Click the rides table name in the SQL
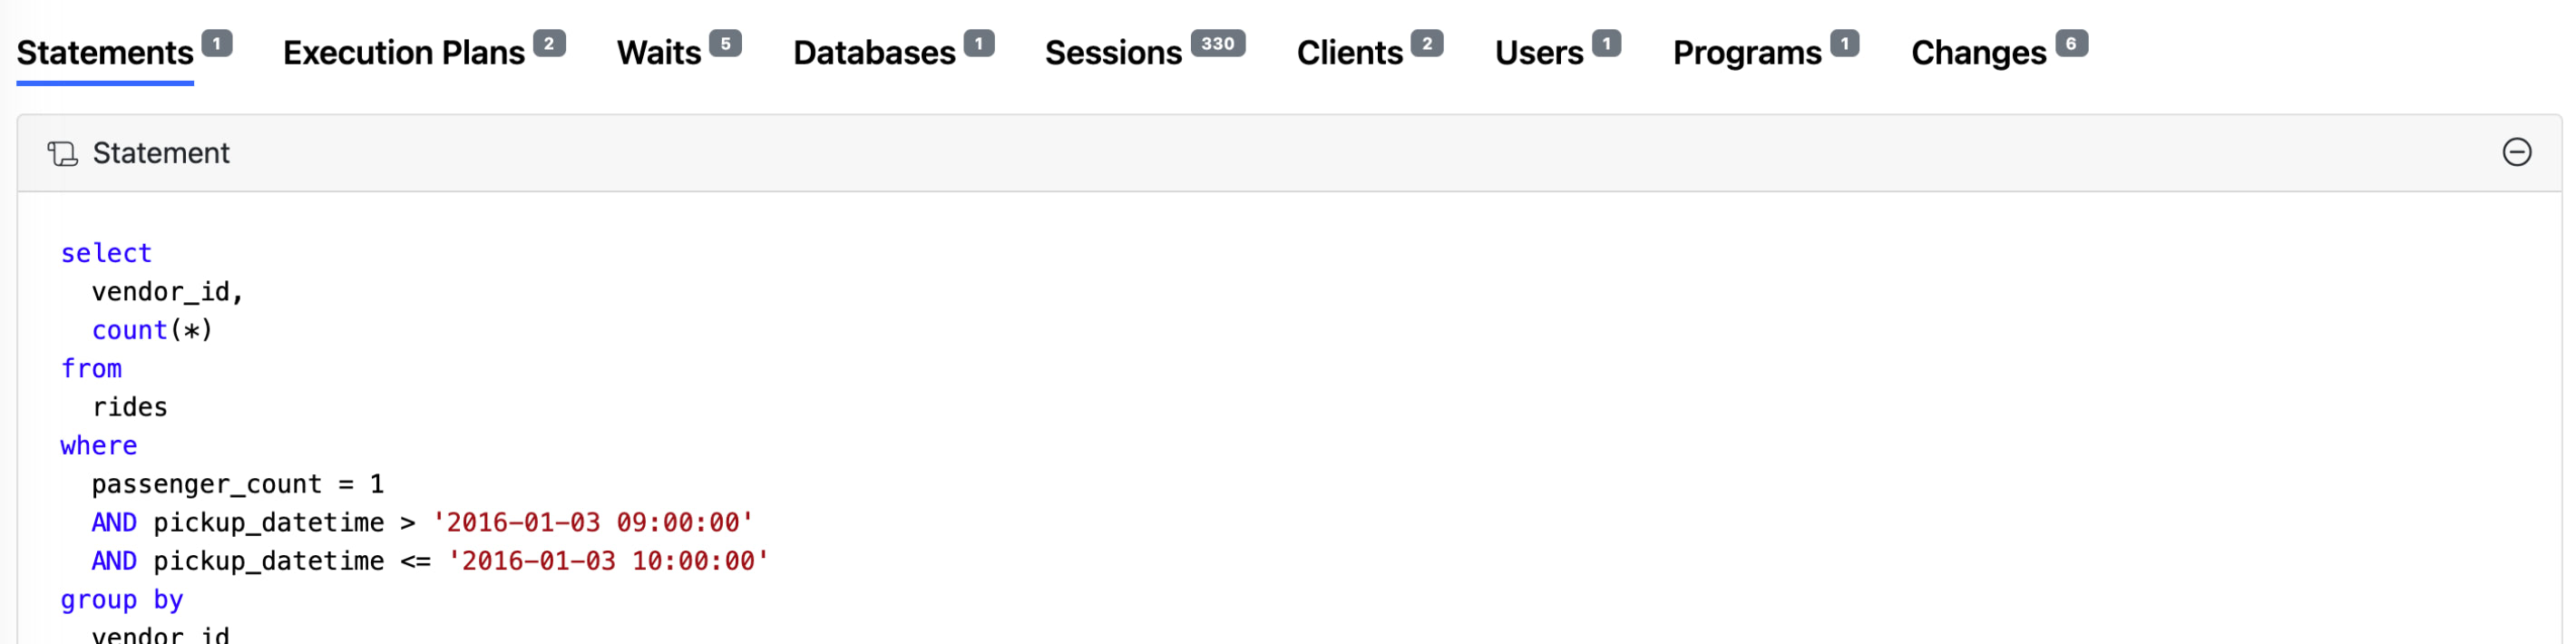 tap(129, 406)
